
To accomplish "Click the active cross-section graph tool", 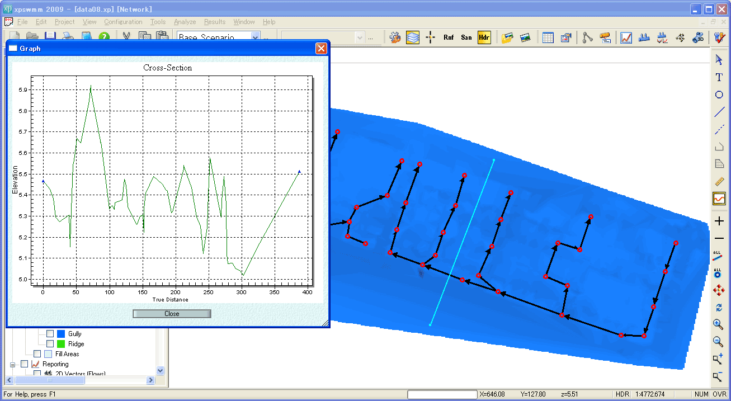I will (x=719, y=199).
